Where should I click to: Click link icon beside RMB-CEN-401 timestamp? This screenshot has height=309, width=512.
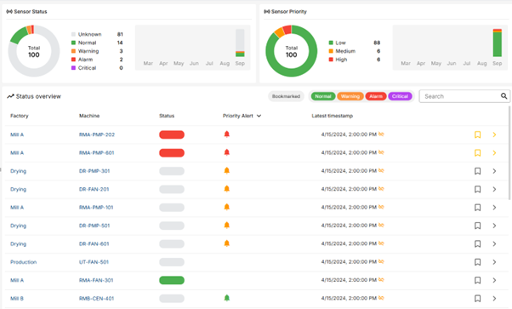tap(381, 298)
